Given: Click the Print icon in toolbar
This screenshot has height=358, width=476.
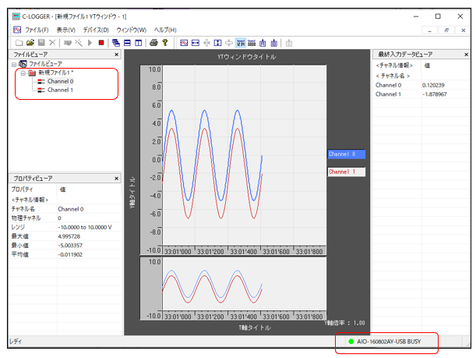Looking at the screenshot, I should 153,42.
